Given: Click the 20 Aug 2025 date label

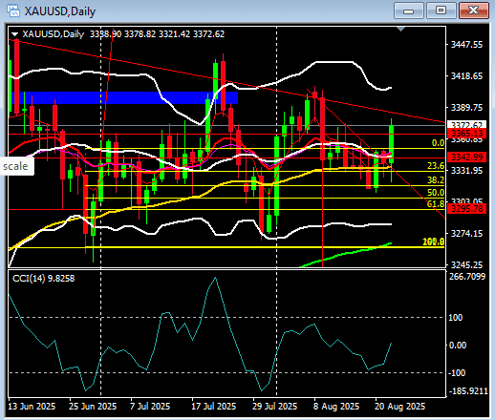Looking at the screenshot, I should (399, 407).
